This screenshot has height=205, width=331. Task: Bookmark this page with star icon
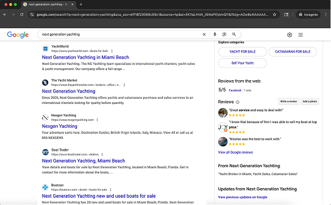coord(274,15)
